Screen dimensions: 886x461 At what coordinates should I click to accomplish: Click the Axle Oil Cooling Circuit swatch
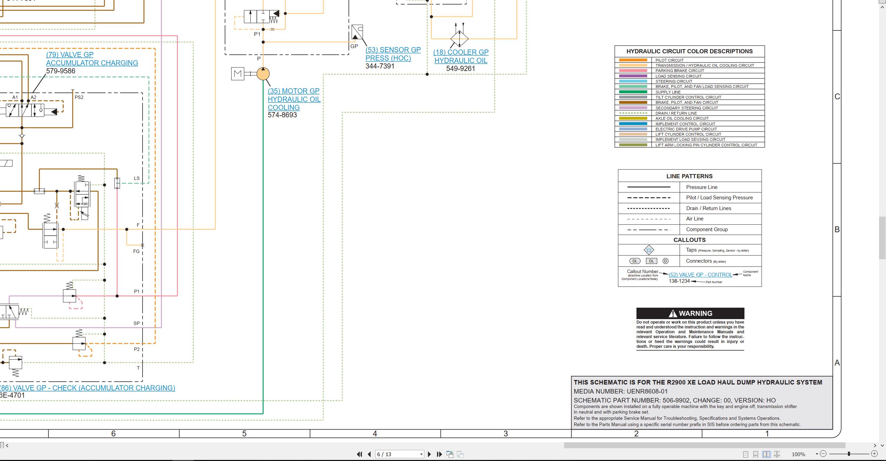coord(633,118)
